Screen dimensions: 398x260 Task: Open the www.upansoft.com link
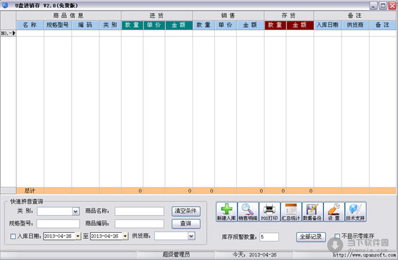click(x=364, y=255)
